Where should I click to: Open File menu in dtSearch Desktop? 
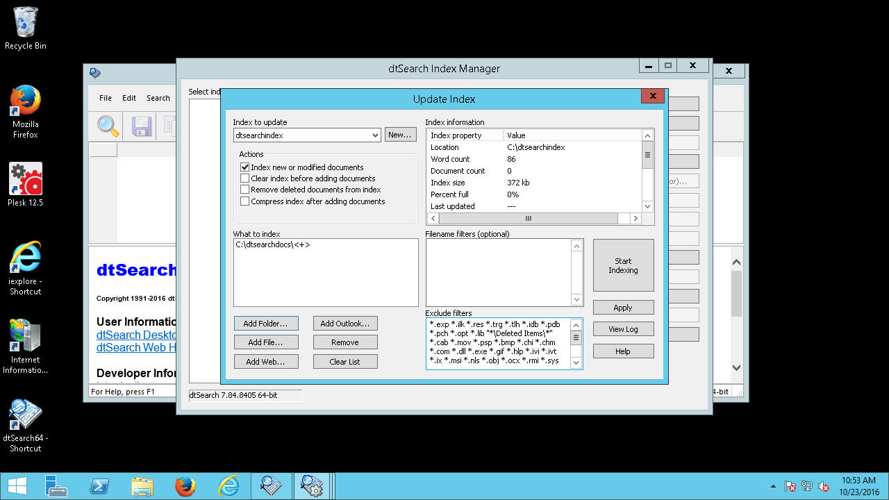coord(106,98)
